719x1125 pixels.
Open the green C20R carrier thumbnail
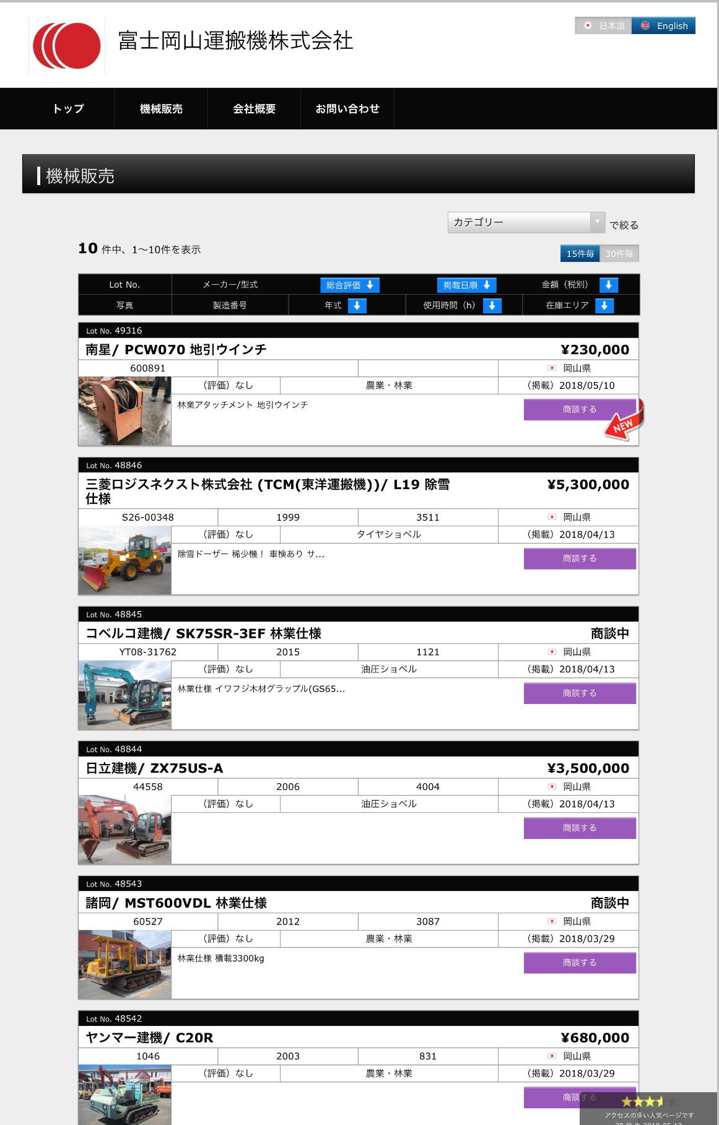pos(124,1095)
